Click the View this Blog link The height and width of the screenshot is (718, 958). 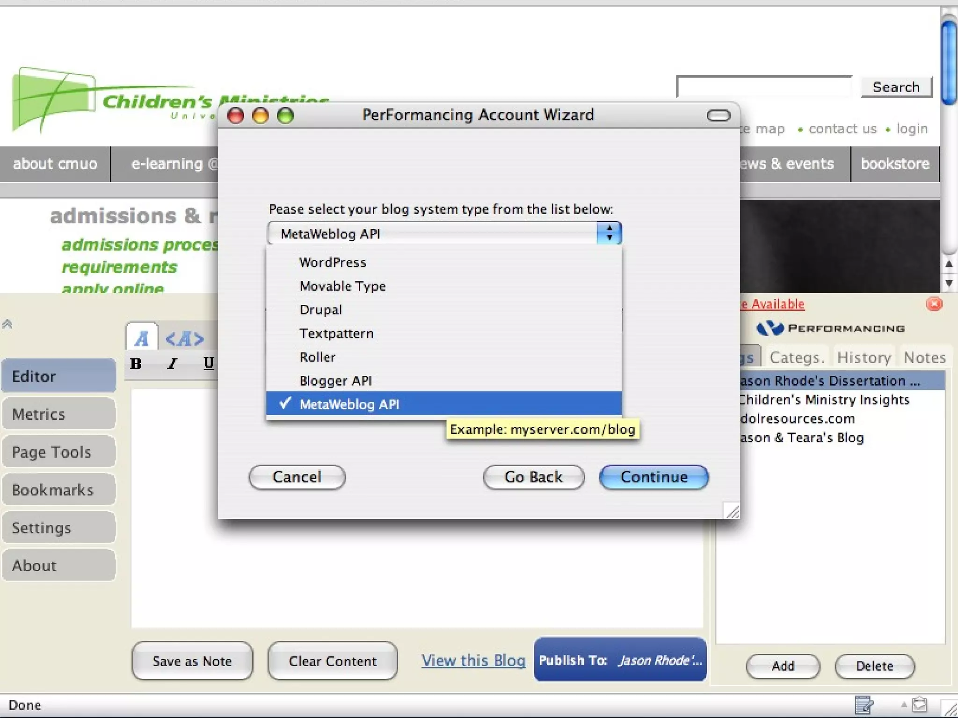[473, 661]
